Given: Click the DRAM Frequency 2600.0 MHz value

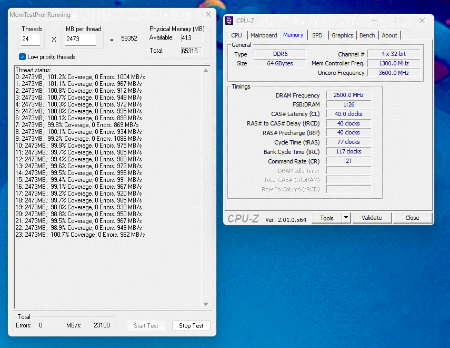Looking at the screenshot, I should pyautogui.click(x=348, y=95).
